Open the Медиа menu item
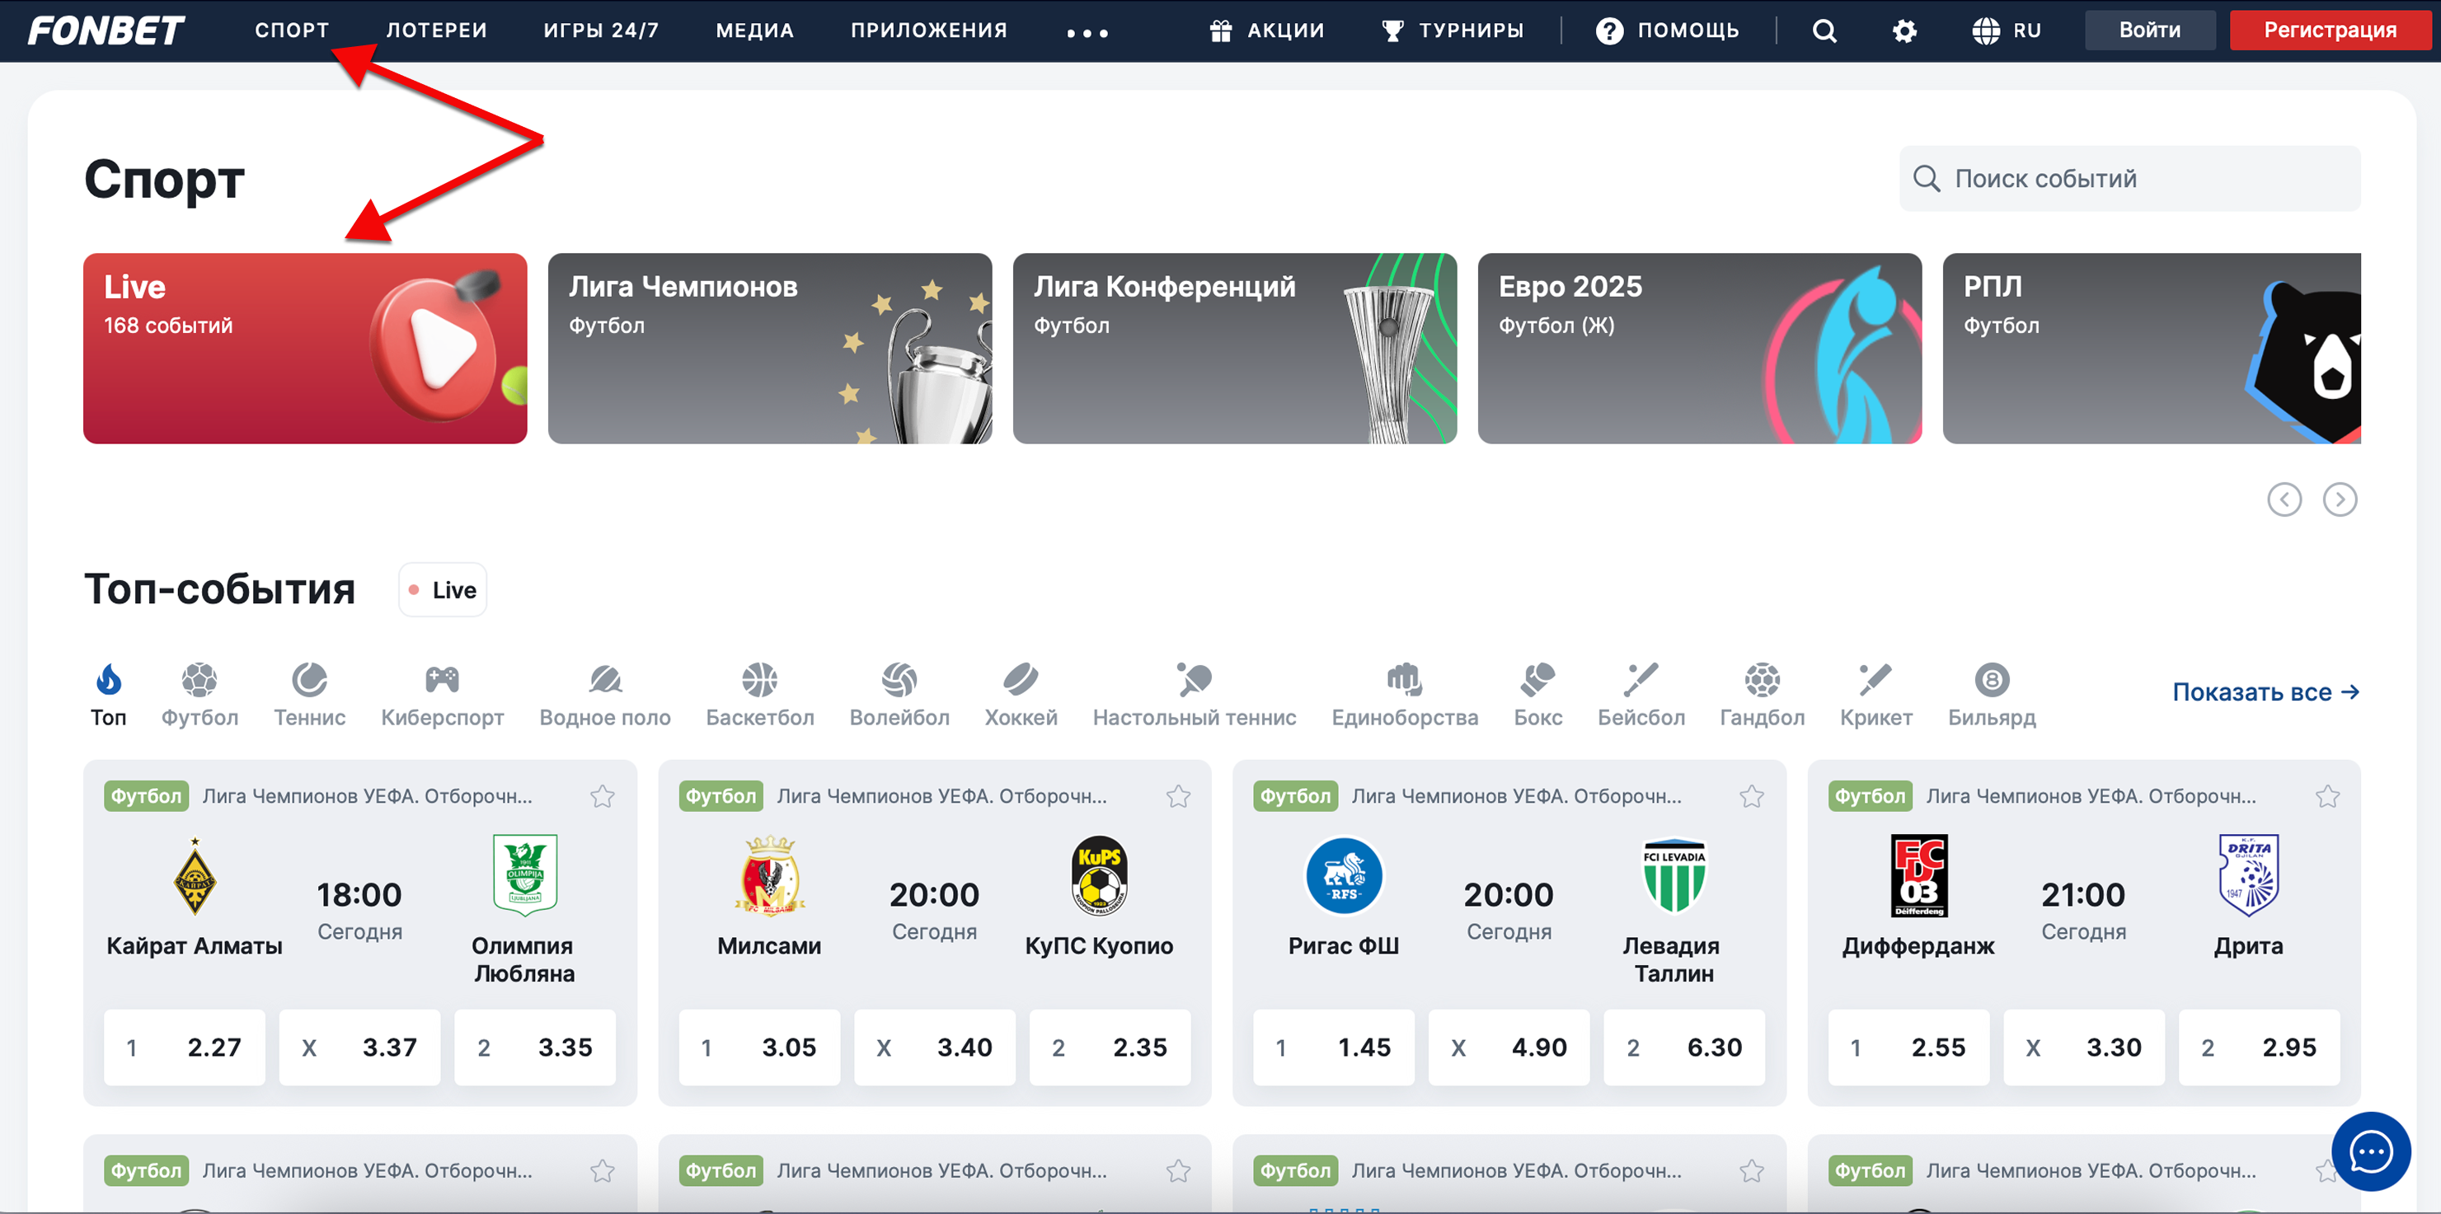Screen dimensions: 2441x1214 754,30
